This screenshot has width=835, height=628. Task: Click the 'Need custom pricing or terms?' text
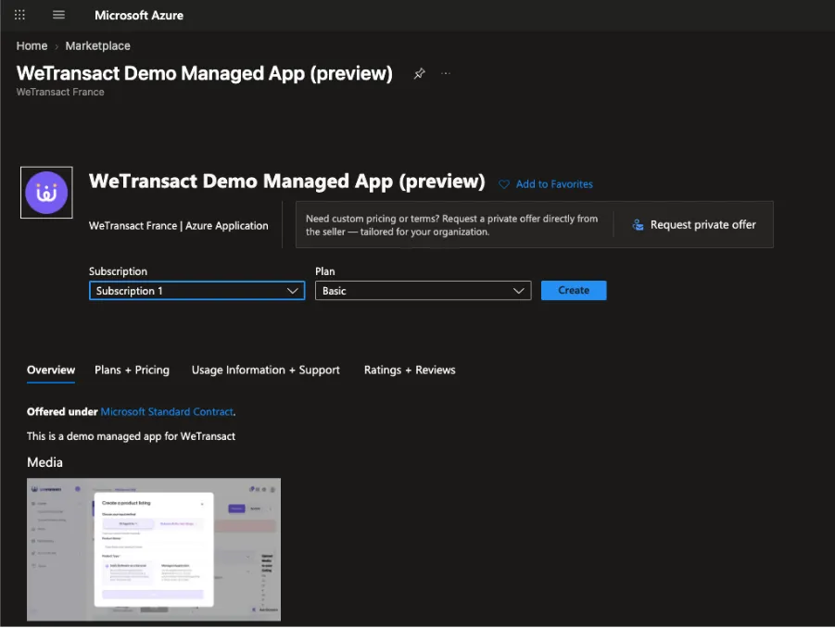pos(451,225)
